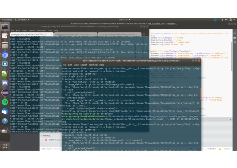Click the volume speaker icon in top bar
Viewport: 237px width, 168px height.
[x=226, y=20]
